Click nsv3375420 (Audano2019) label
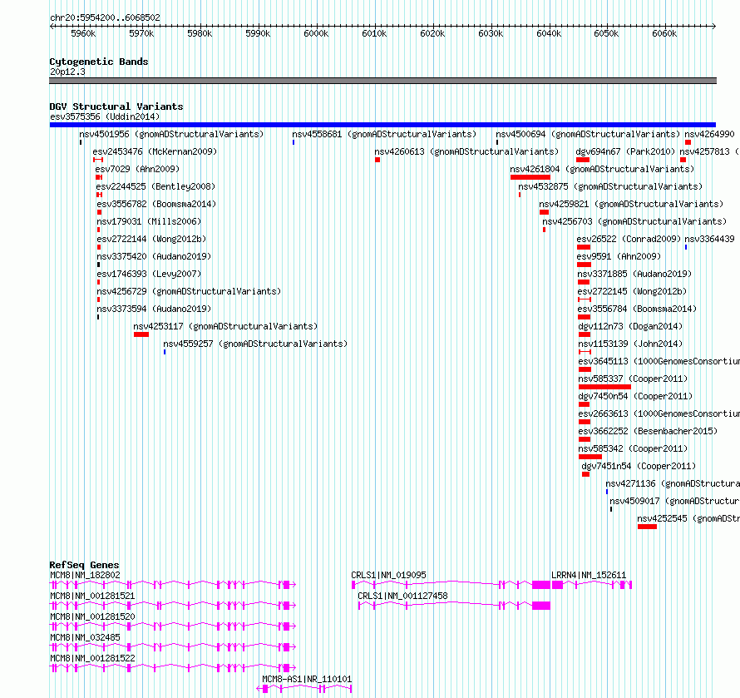740x698 pixels. pyautogui.click(x=154, y=256)
